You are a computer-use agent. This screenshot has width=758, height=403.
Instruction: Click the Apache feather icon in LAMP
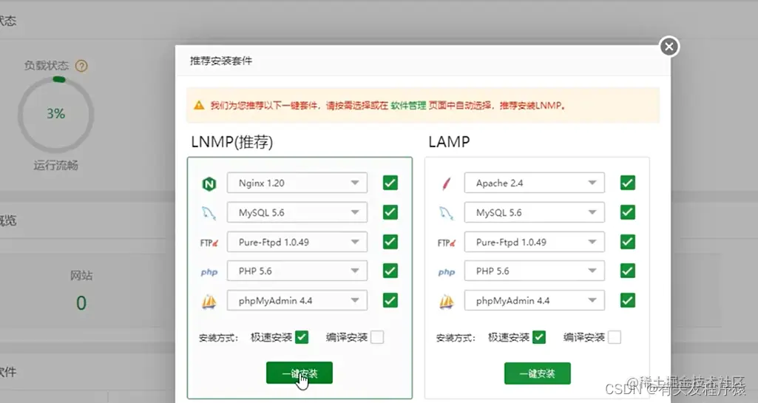(446, 183)
